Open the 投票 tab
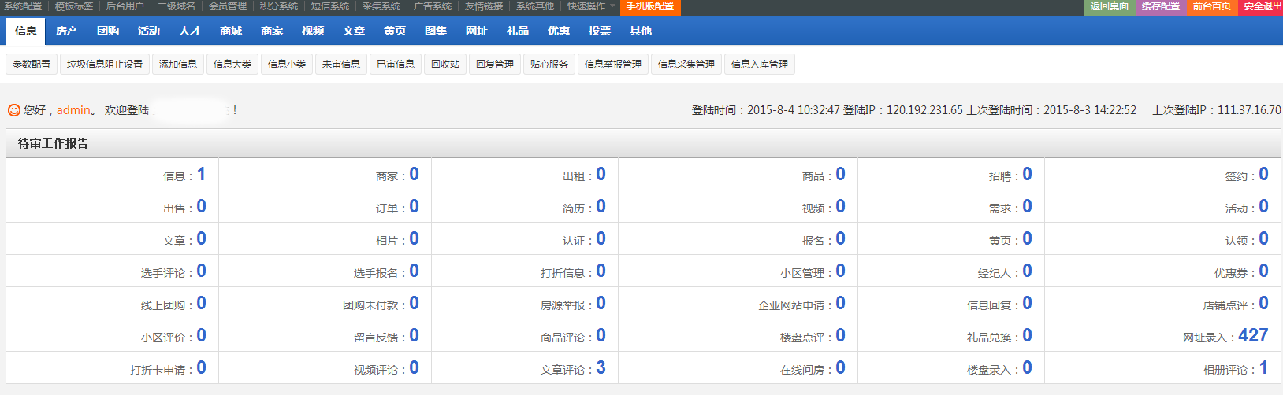Viewport: 1283px width, 395px height. 600,31
